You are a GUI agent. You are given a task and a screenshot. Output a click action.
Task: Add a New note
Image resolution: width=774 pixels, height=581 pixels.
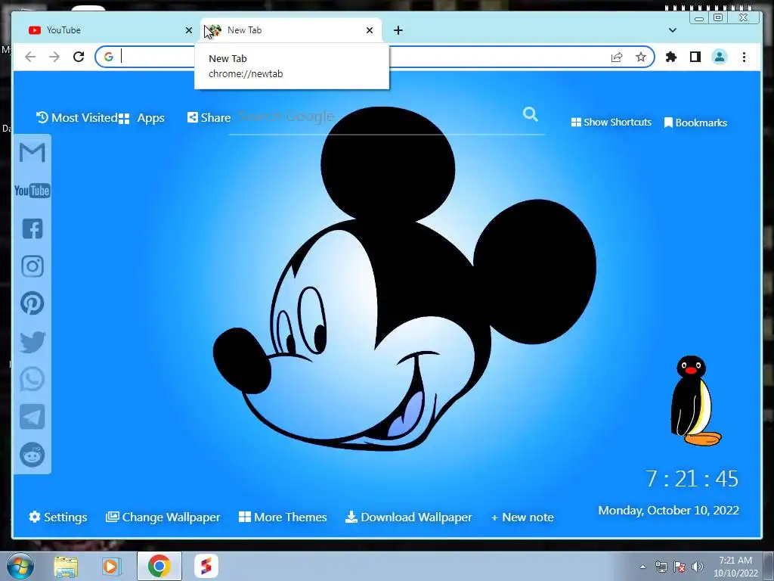(x=522, y=517)
